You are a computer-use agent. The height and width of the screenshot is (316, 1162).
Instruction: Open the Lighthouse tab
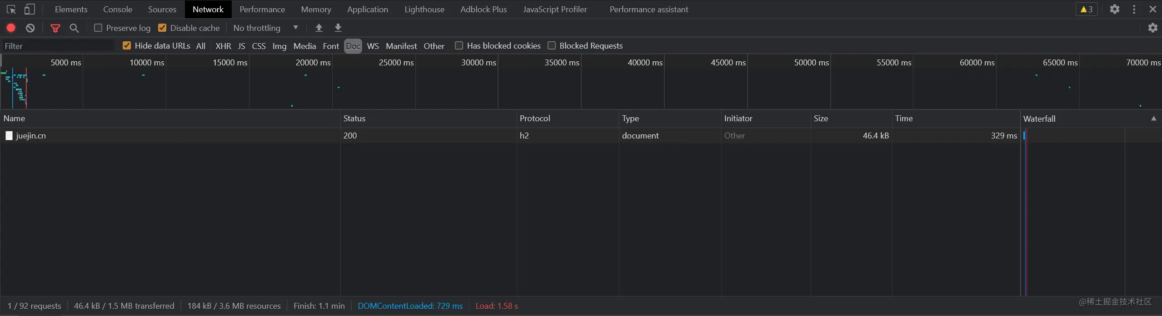pos(424,9)
